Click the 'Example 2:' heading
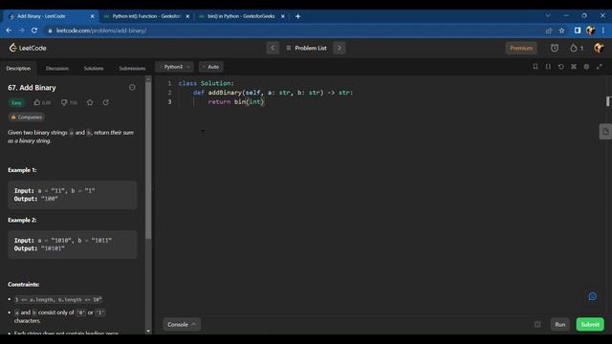612x344 pixels. (x=22, y=220)
